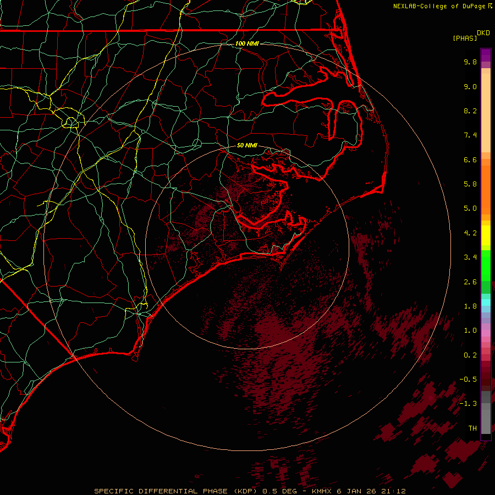Click the 0.2 value on the scale
The width and height of the screenshot is (495, 495).
click(x=470, y=355)
